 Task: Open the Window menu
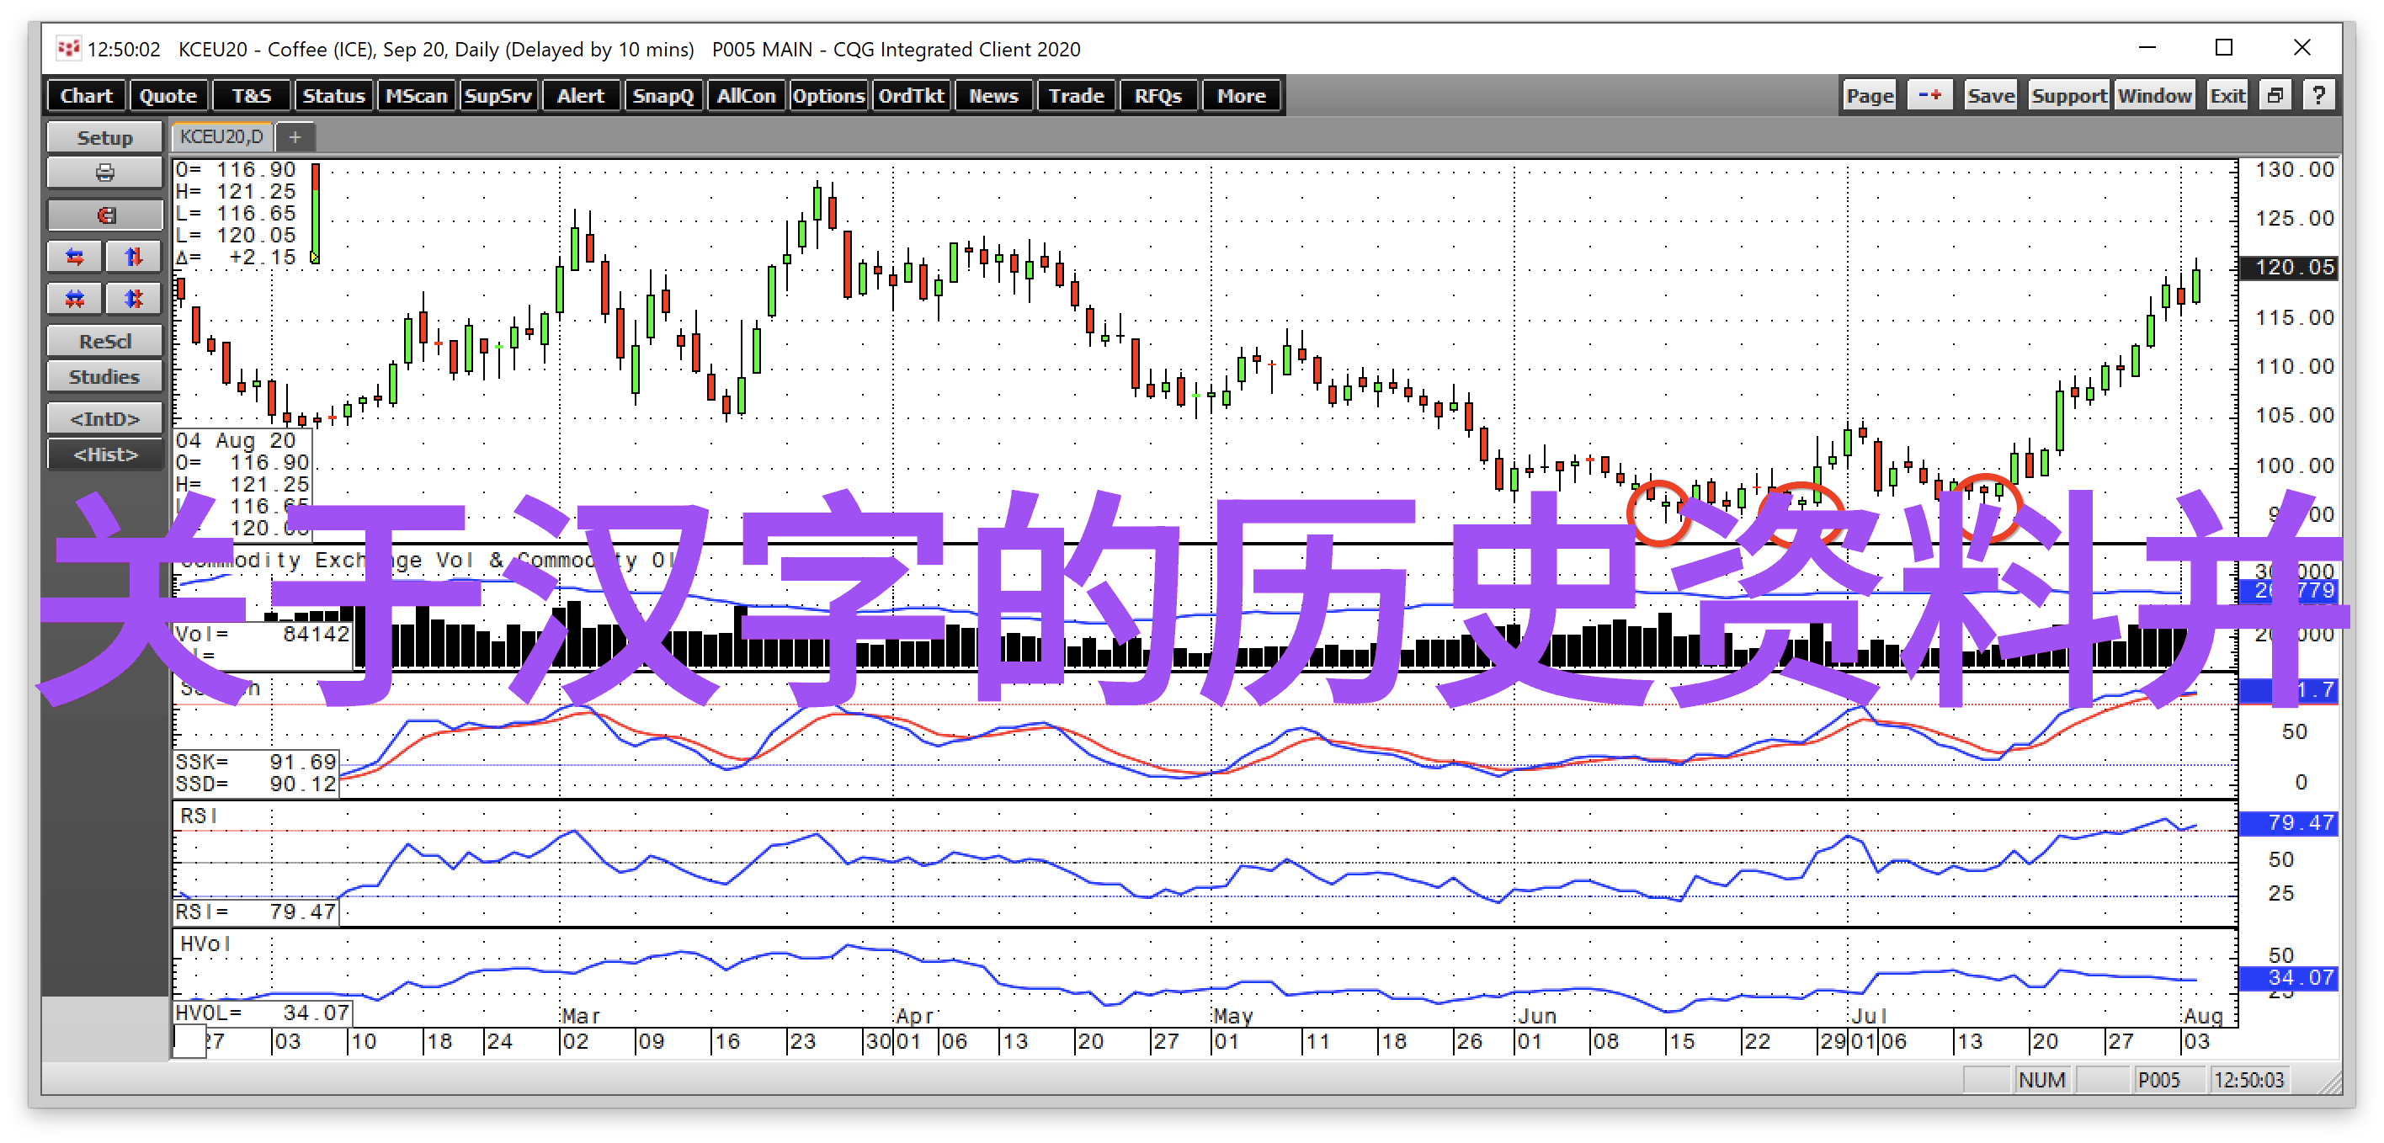point(2153,95)
